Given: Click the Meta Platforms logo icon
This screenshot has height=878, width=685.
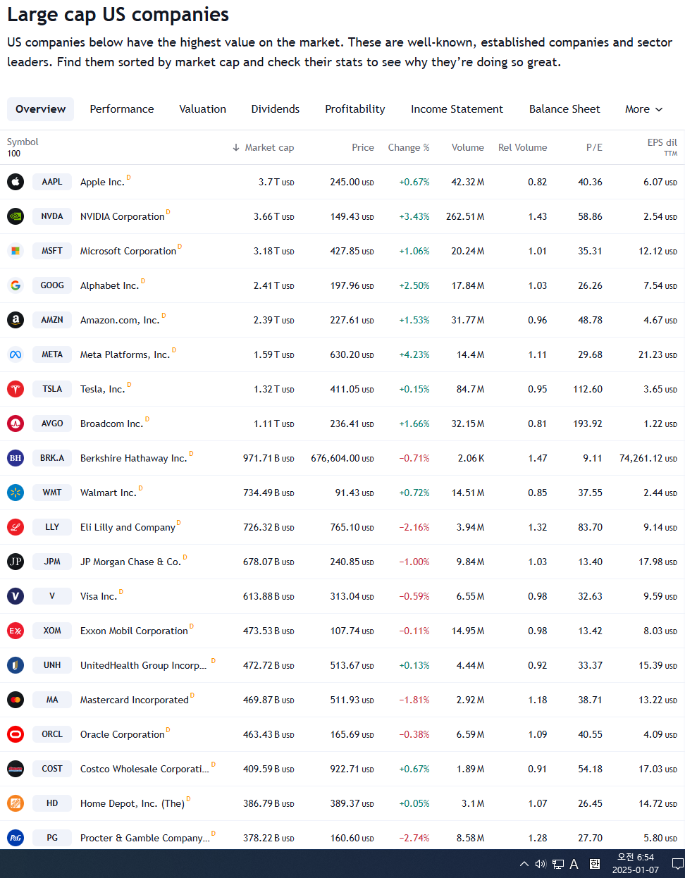Looking at the screenshot, I should 16,354.
